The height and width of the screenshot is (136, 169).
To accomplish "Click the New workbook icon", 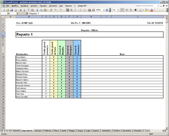I will point(4,10).
